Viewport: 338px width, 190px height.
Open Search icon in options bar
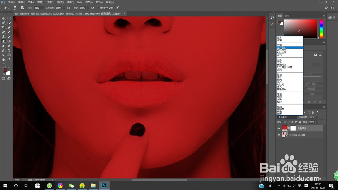326,8
